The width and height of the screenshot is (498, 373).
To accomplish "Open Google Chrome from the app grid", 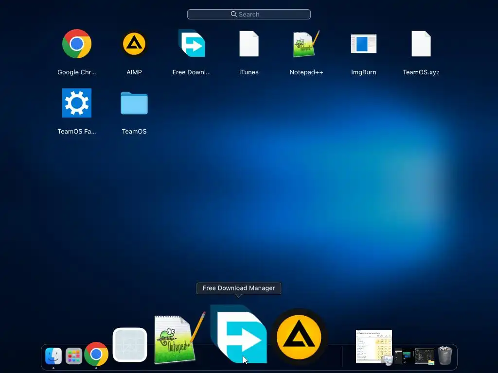I will [77, 44].
